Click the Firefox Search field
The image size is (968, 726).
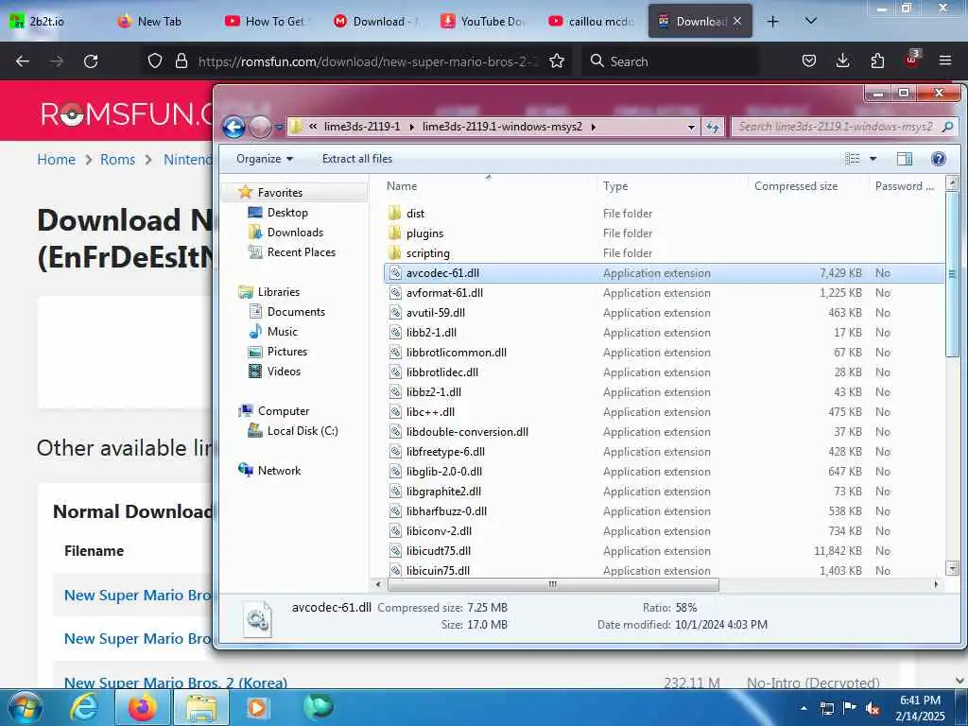670,61
